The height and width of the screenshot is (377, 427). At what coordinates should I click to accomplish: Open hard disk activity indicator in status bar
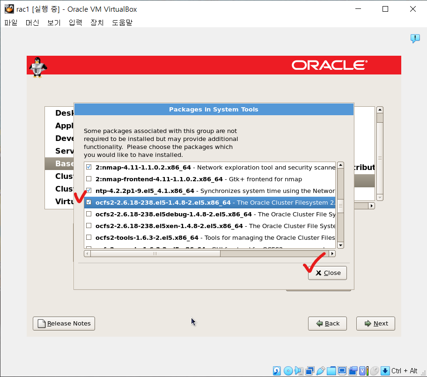point(277,371)
